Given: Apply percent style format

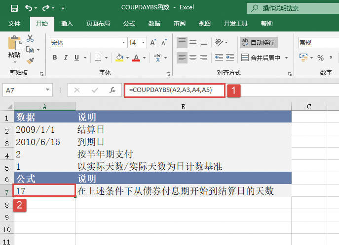Looking at the screenshot, I should [x=320, y=58].
